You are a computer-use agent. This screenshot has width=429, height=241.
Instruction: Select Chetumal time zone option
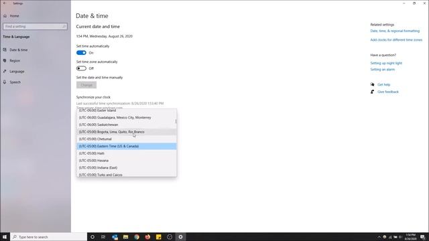click(x=126, y=139)
